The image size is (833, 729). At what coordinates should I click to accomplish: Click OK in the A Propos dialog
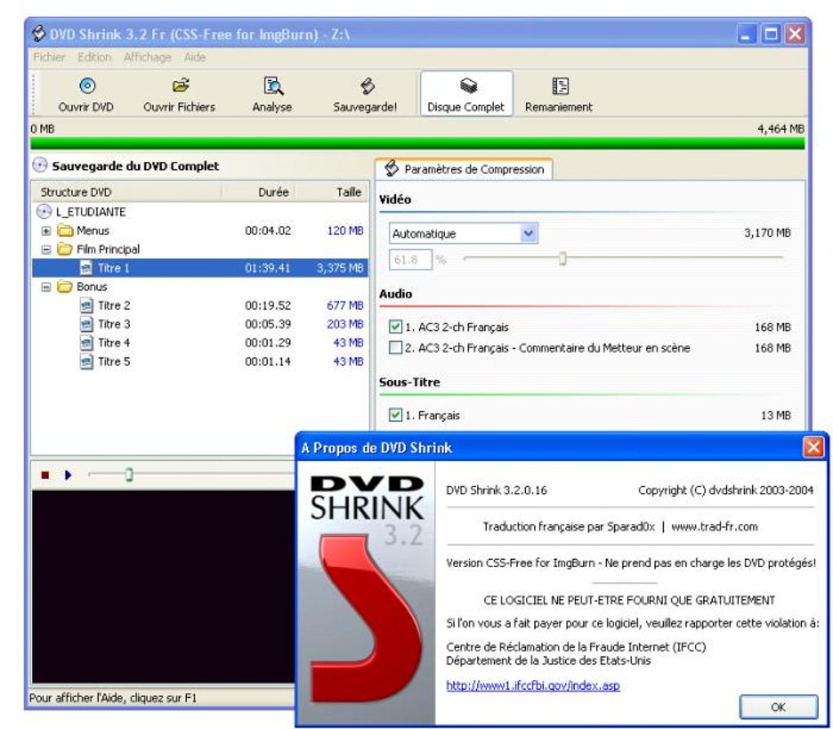point(778,706)
